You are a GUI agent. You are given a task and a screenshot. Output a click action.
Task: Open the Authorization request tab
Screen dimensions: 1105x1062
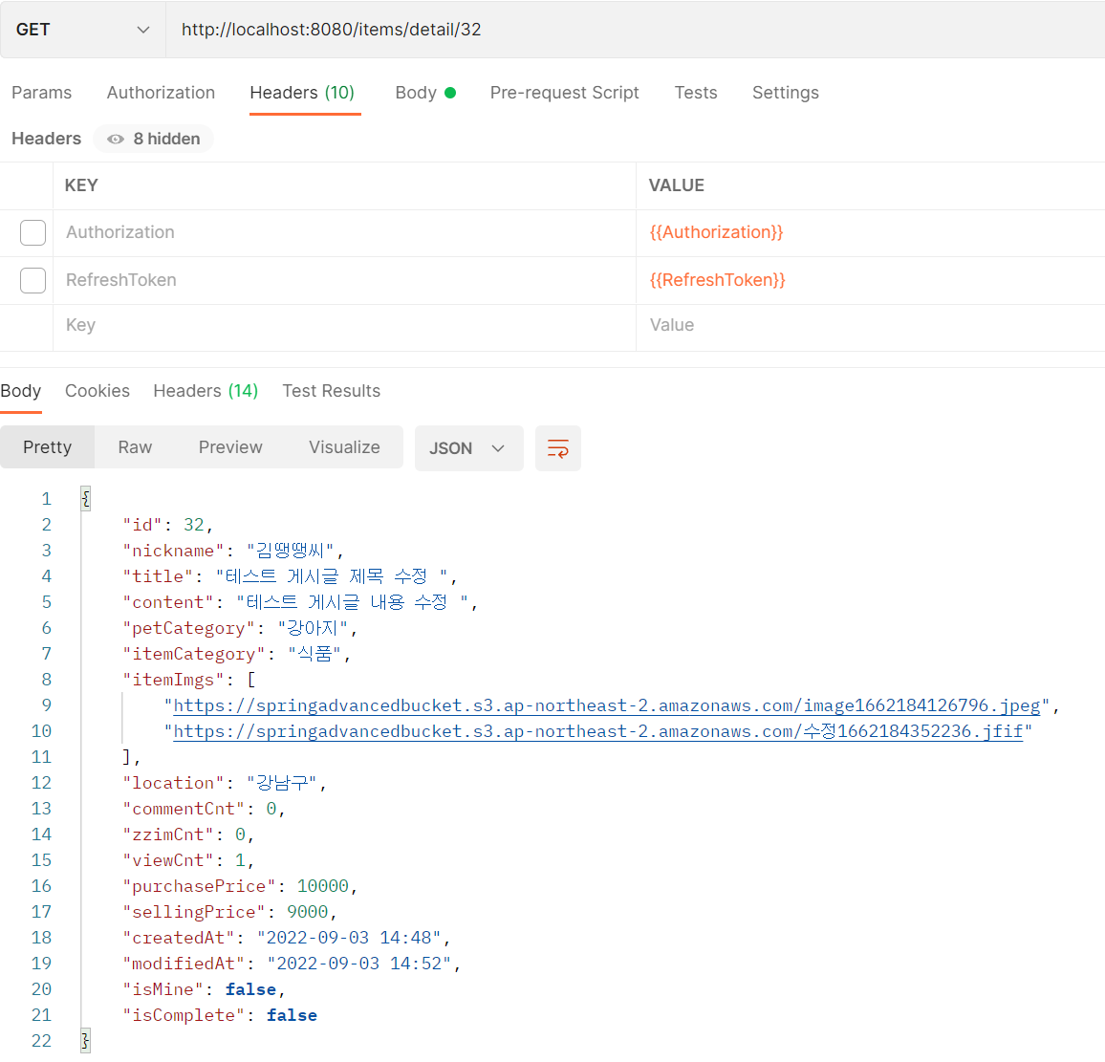point(161,93)
